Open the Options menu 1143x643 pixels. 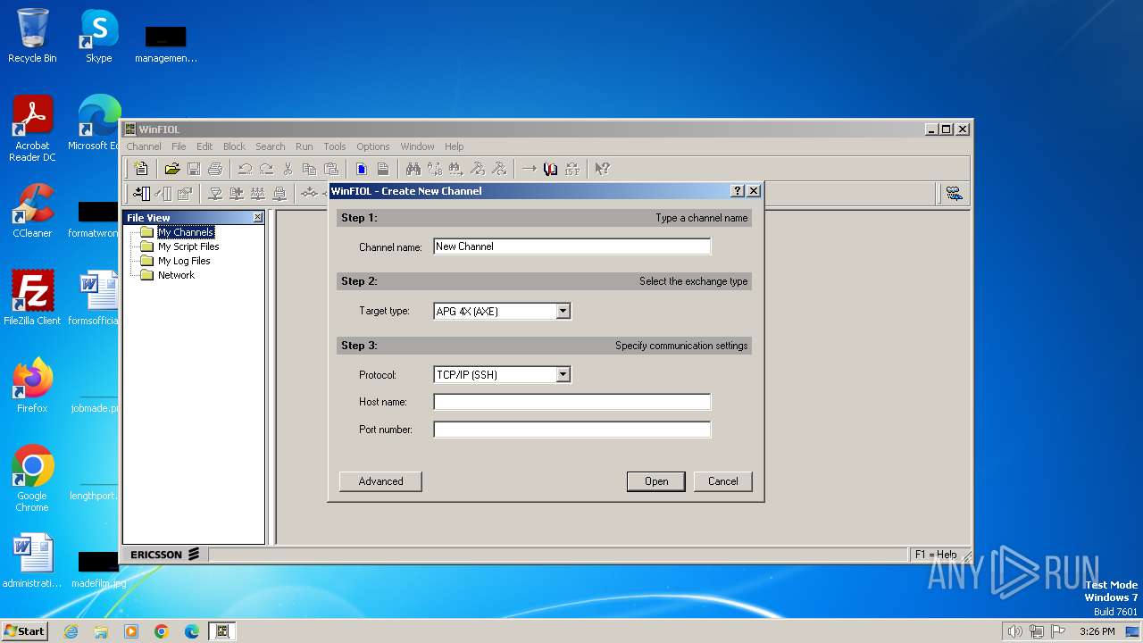tap(373, 146)
